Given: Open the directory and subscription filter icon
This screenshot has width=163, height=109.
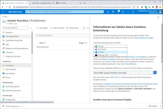Looking at the screenshot, I should coord(113,12).
